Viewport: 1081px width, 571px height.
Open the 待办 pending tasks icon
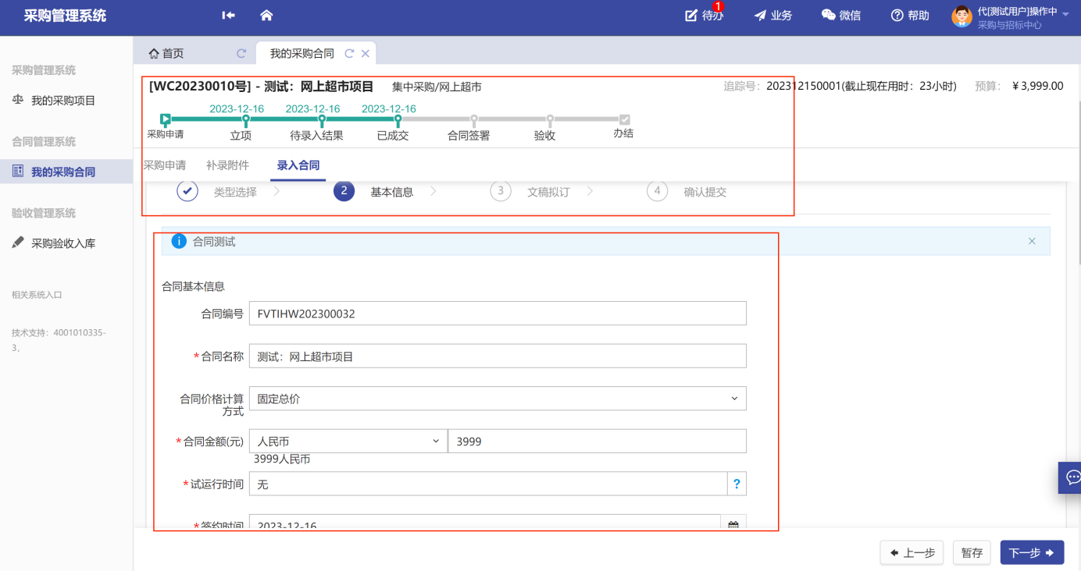[692, 16]
